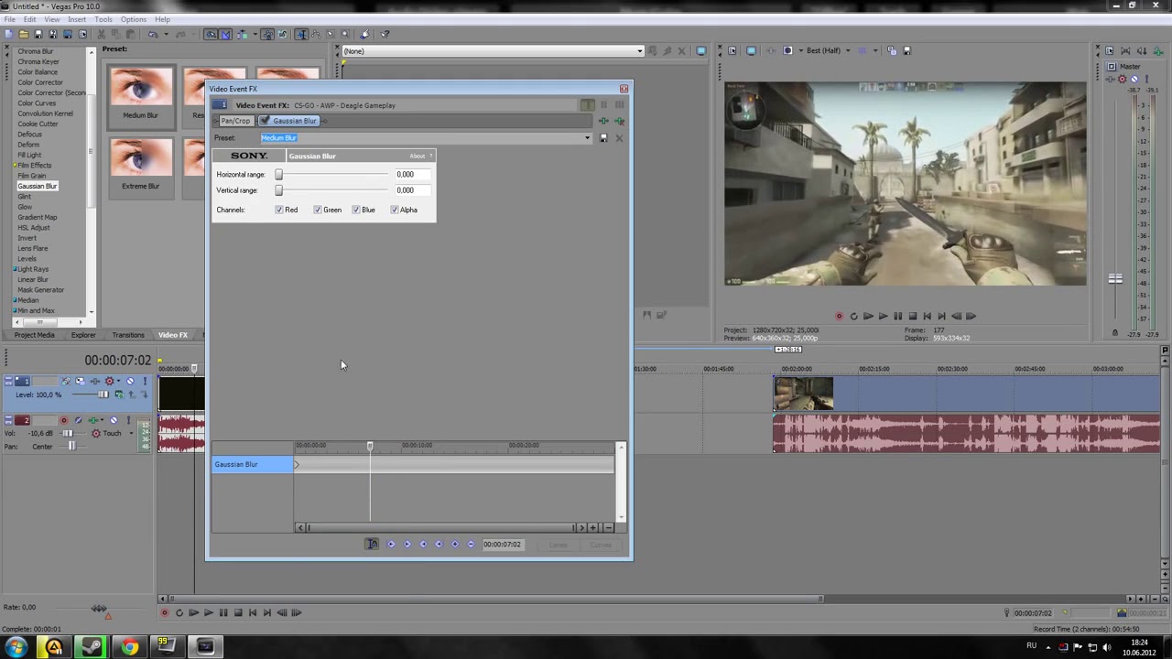1172x659 pixels.
Task: Select Chroma Keyer in the effects list
Action: click(38, 62)
